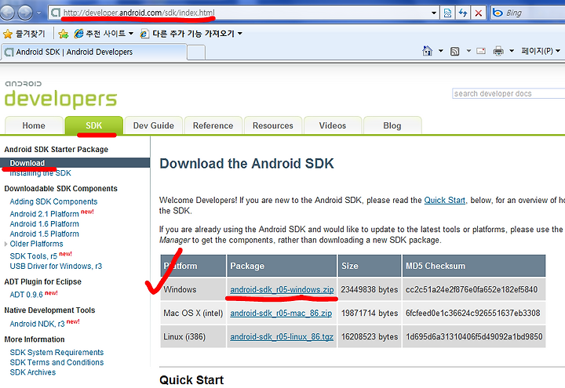Open the address bar history dropdown arrow
This screenshot has width=565, height=388.
434,13
